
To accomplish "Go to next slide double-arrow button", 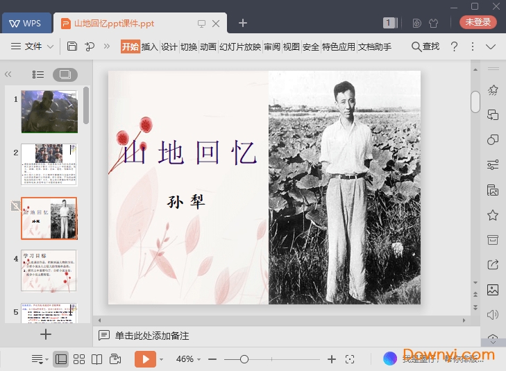I will click(x=475, y=307).
